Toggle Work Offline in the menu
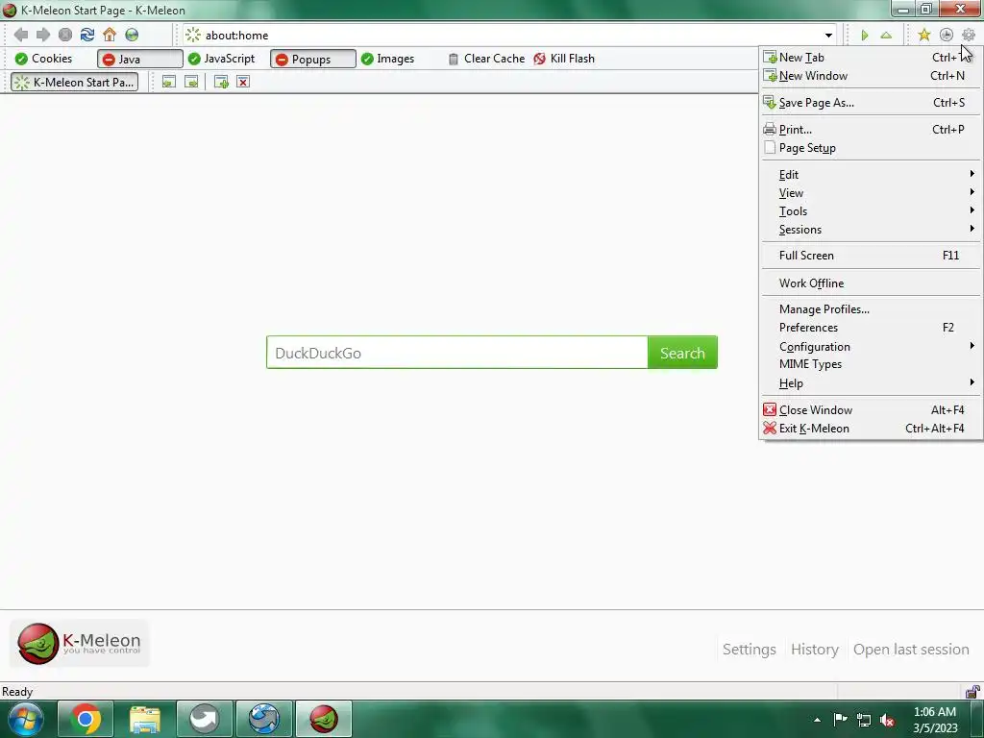This screenshot has width=984, height=738. tap(871, 283)
